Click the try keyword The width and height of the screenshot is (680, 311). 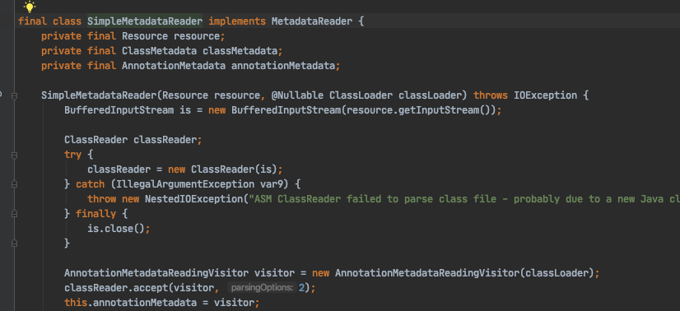pos(72,154)
